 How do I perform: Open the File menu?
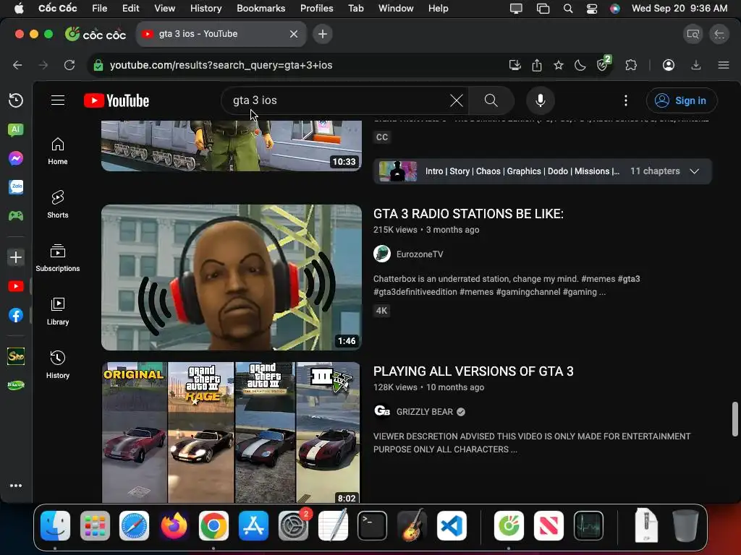[99, 9]
